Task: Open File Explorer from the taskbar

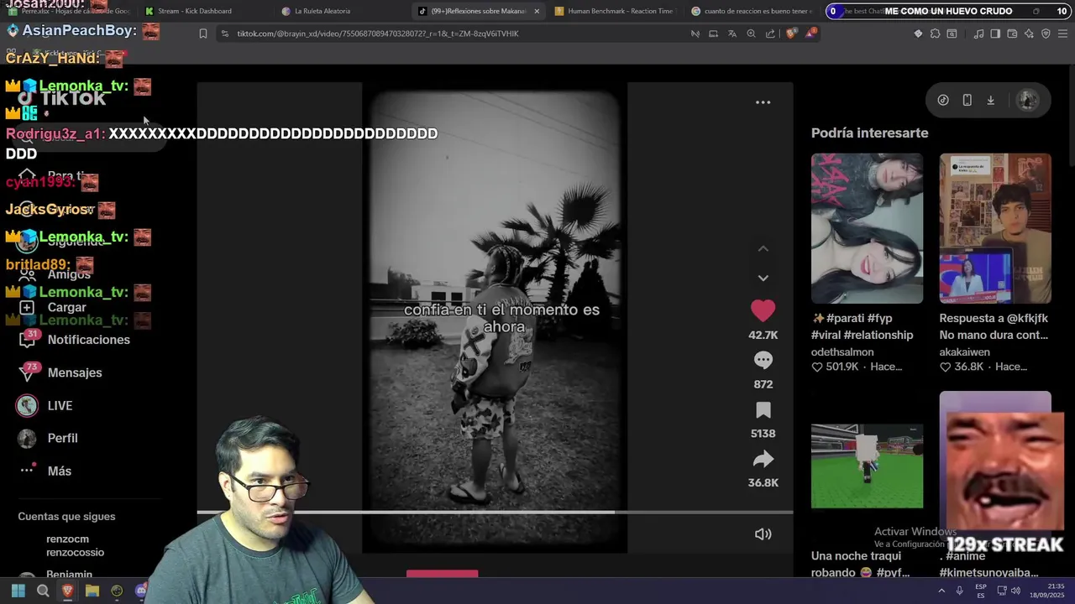Action: [x=92, y=591]
